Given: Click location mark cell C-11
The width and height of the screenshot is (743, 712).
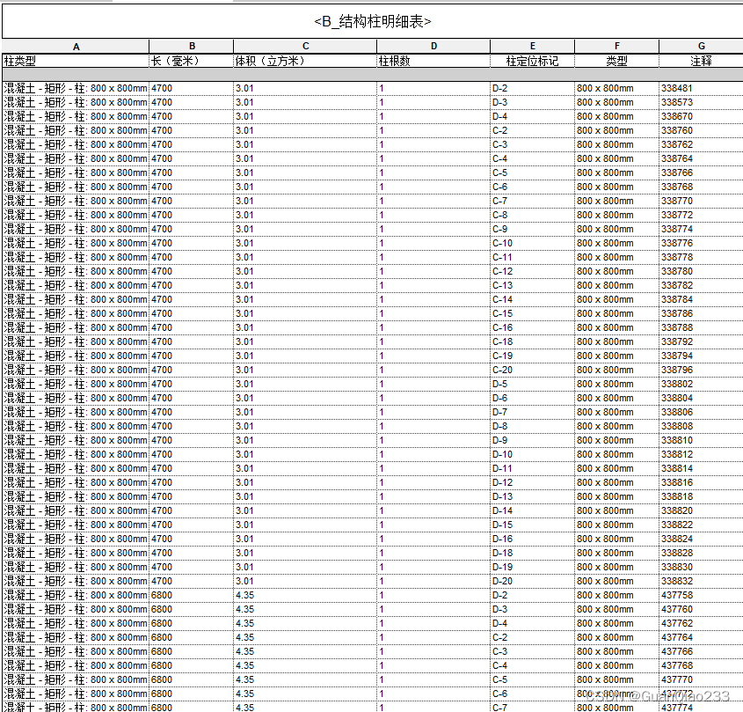Looking at the screenshot, I should (x=533, y=257).
